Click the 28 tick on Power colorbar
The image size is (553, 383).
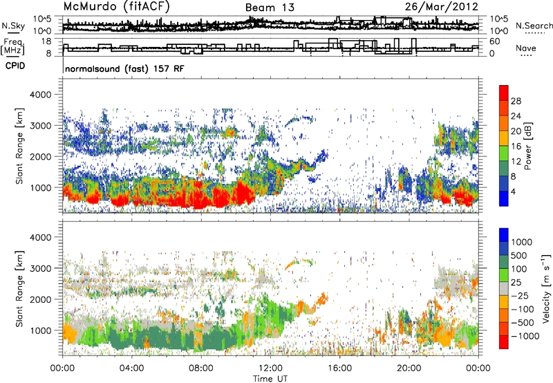pyautogui.click(x=516, y=101)
